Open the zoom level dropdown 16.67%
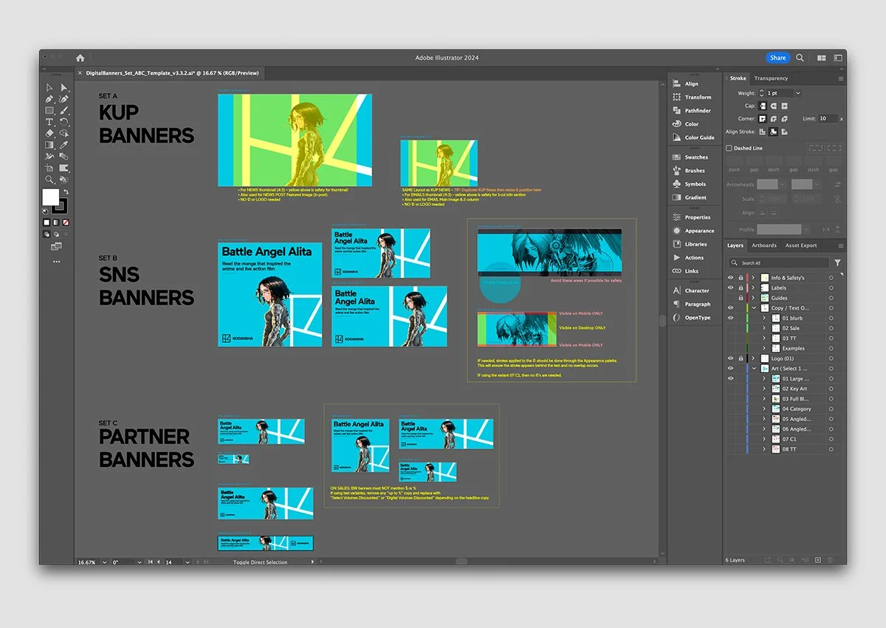This screenshot has width=886, height=628. pos(103,562)
